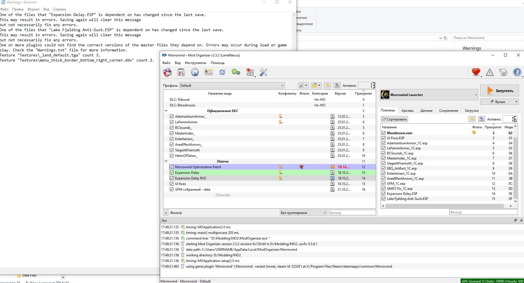This screenshot has width=524, height=283.
Task: Open the Morrowind Launcher executable dropdown
Action: click(x=429, y=95)
